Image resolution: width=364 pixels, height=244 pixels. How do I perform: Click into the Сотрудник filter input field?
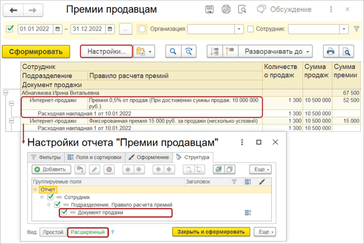(315, 29)
